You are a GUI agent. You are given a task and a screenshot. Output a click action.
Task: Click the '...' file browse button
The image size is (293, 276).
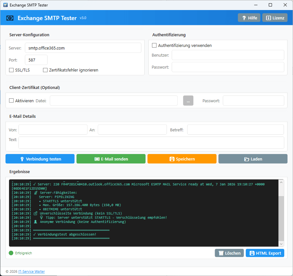click(x=188, y=100)
